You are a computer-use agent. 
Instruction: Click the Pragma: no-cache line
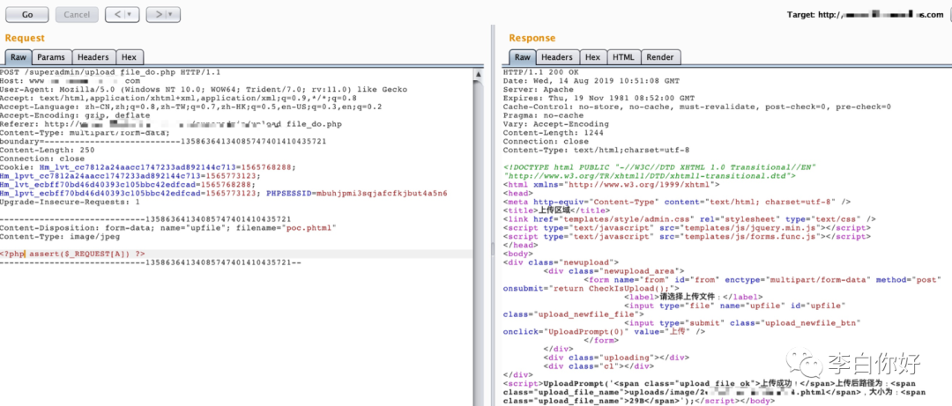[x=543, y=115]
